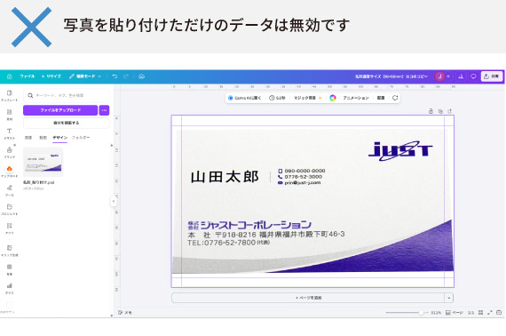Open マジック生成 in the sidebar
The image size is (506, 336).
tap(10, 251)
